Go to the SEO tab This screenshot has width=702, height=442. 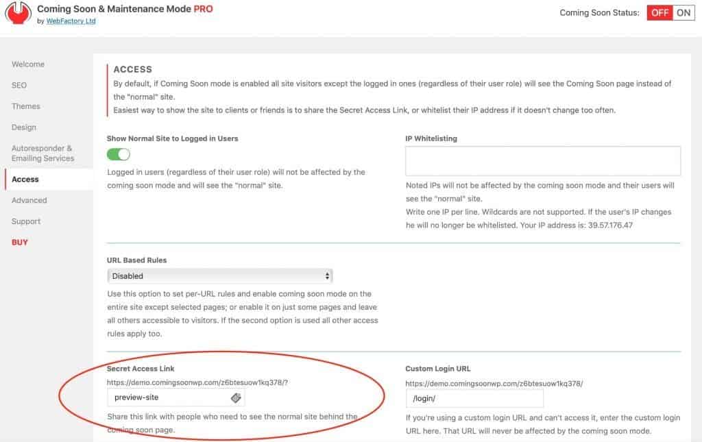click(x=19, y=85)
